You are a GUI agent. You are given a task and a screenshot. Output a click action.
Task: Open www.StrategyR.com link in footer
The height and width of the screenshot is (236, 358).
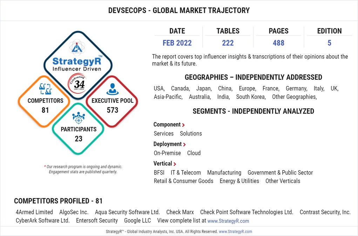click(235, 231)
